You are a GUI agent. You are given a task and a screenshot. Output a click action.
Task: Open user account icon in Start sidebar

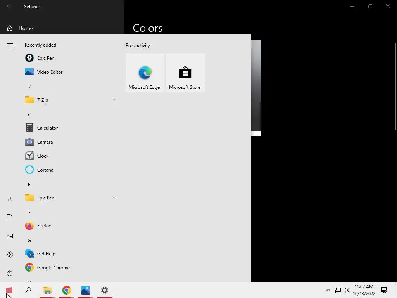(10, 199)
